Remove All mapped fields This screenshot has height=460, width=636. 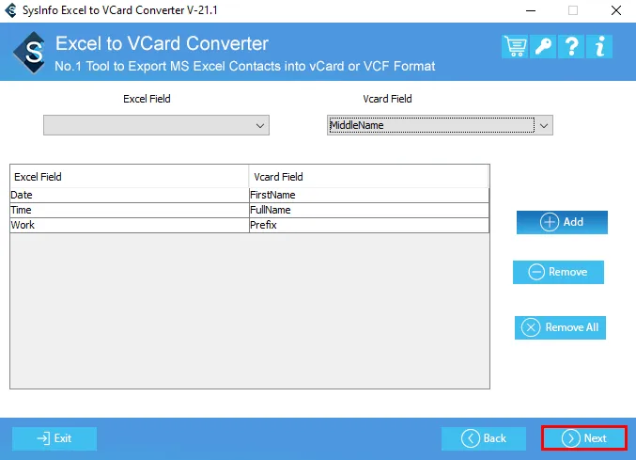click(x=560, y=327)
